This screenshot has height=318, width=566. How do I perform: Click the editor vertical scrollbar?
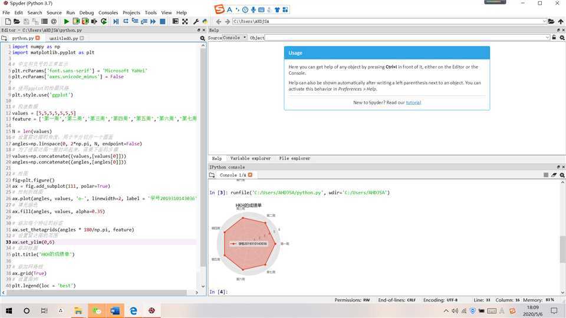coord(203,158)
